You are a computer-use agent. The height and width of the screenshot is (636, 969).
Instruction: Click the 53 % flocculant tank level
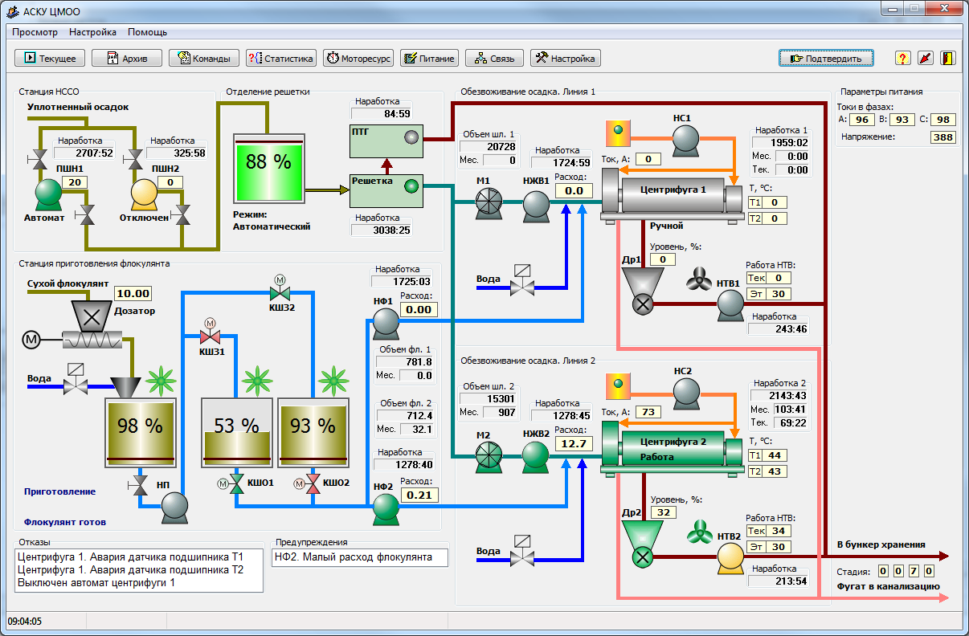(x=236, y=431)
